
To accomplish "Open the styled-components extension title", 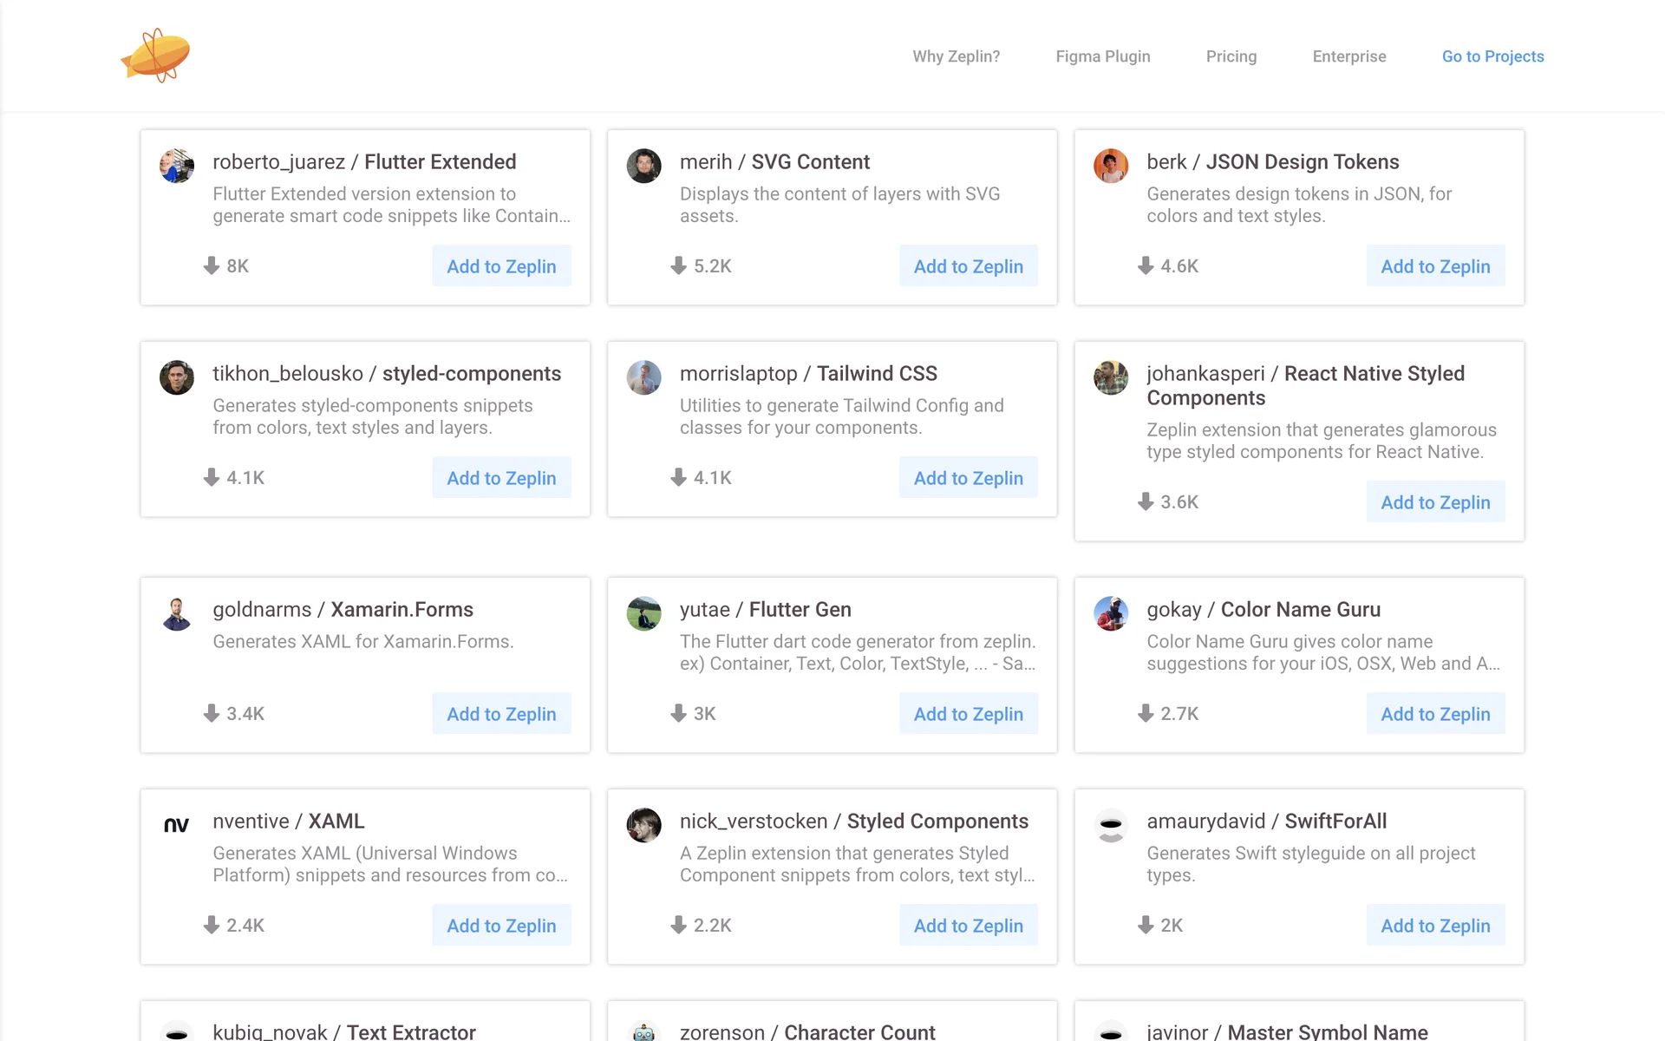I will pos(471,374).
